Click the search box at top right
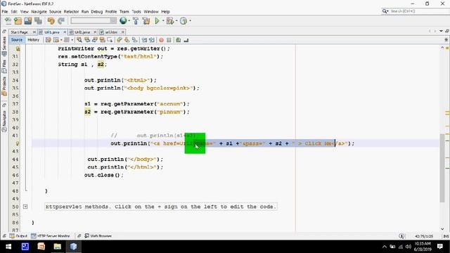 coord(416,11)
